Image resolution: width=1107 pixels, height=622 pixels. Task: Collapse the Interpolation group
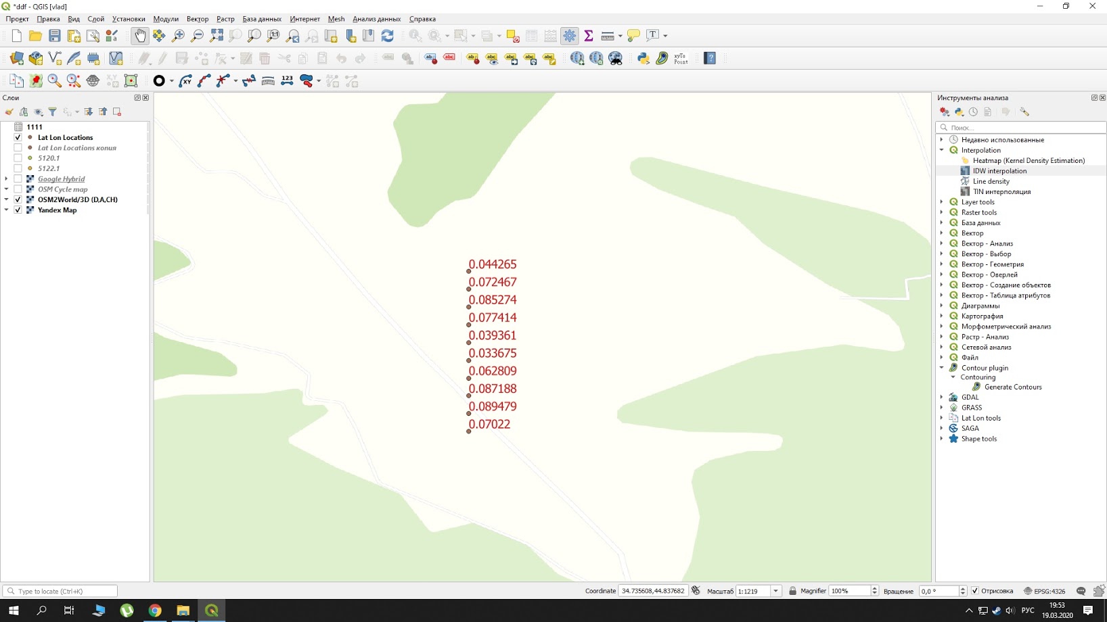(x=941, y=150)
